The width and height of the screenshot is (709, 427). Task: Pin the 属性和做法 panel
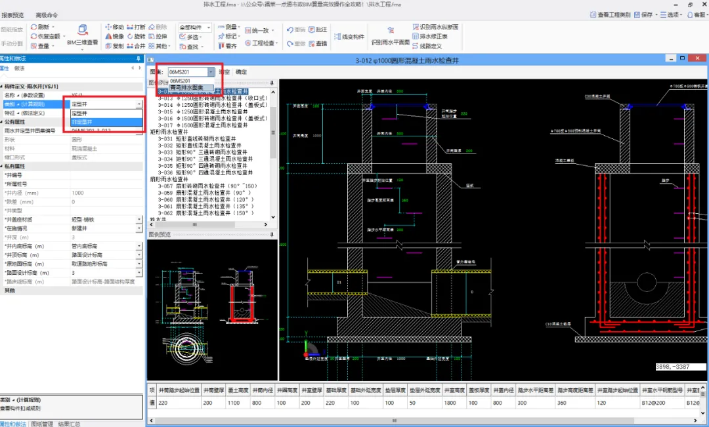click(139, 59)
